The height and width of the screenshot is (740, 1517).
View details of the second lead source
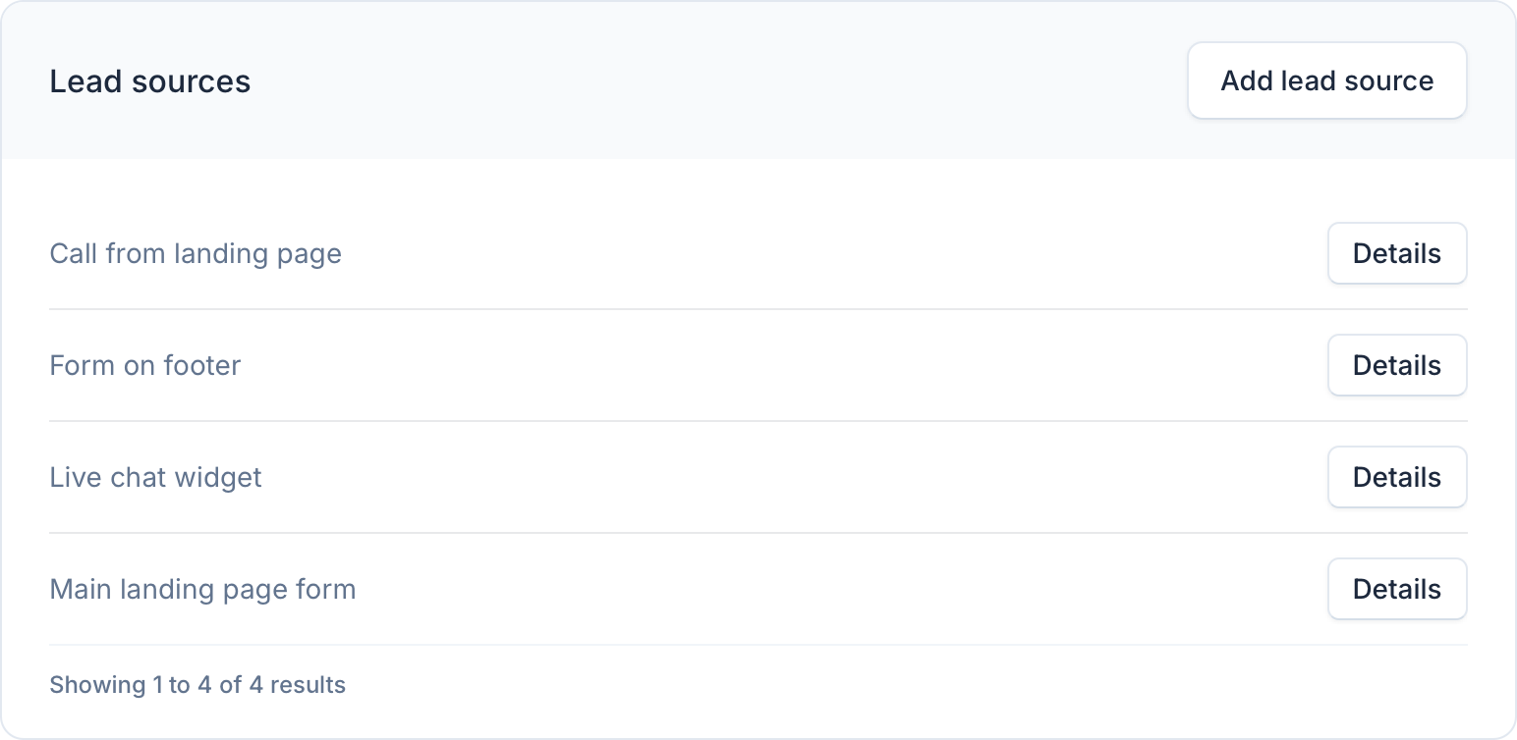(1396, 365)
